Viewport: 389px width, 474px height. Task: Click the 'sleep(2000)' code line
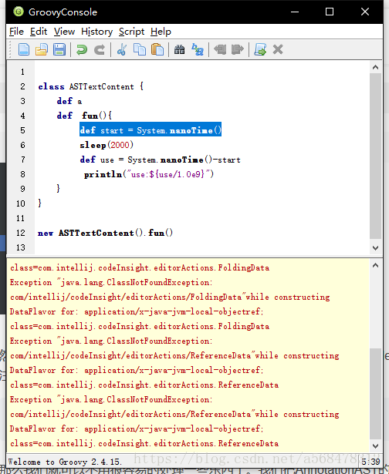(107, 145)
